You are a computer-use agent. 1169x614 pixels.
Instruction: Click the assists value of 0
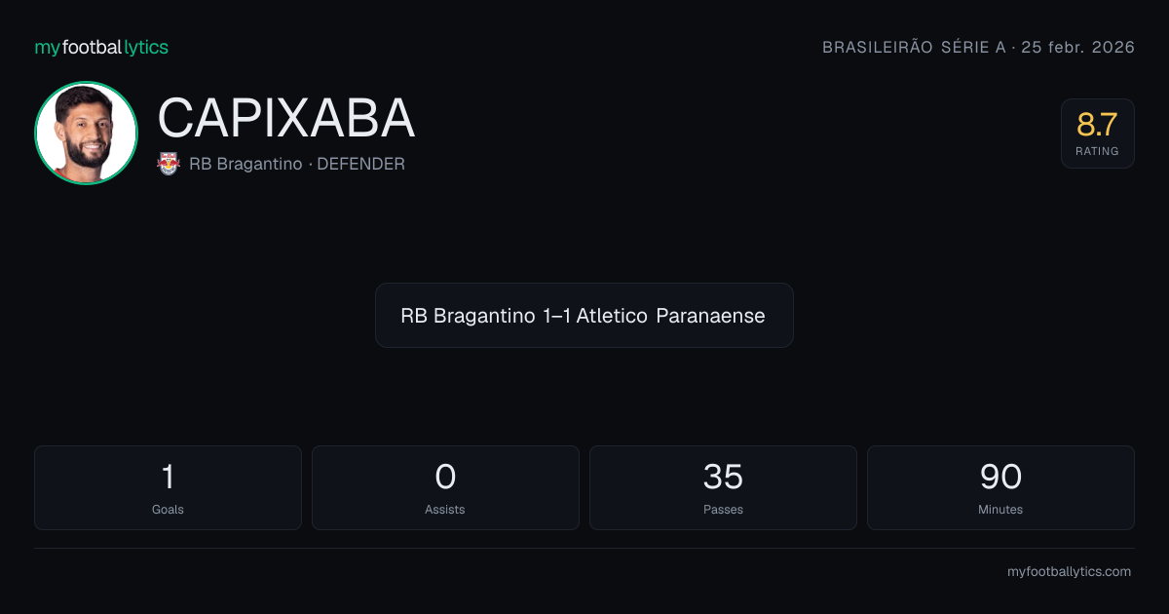click(445, 477)
